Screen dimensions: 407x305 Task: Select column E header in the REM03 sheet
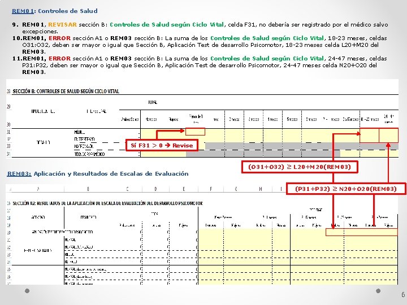(184, 189)
